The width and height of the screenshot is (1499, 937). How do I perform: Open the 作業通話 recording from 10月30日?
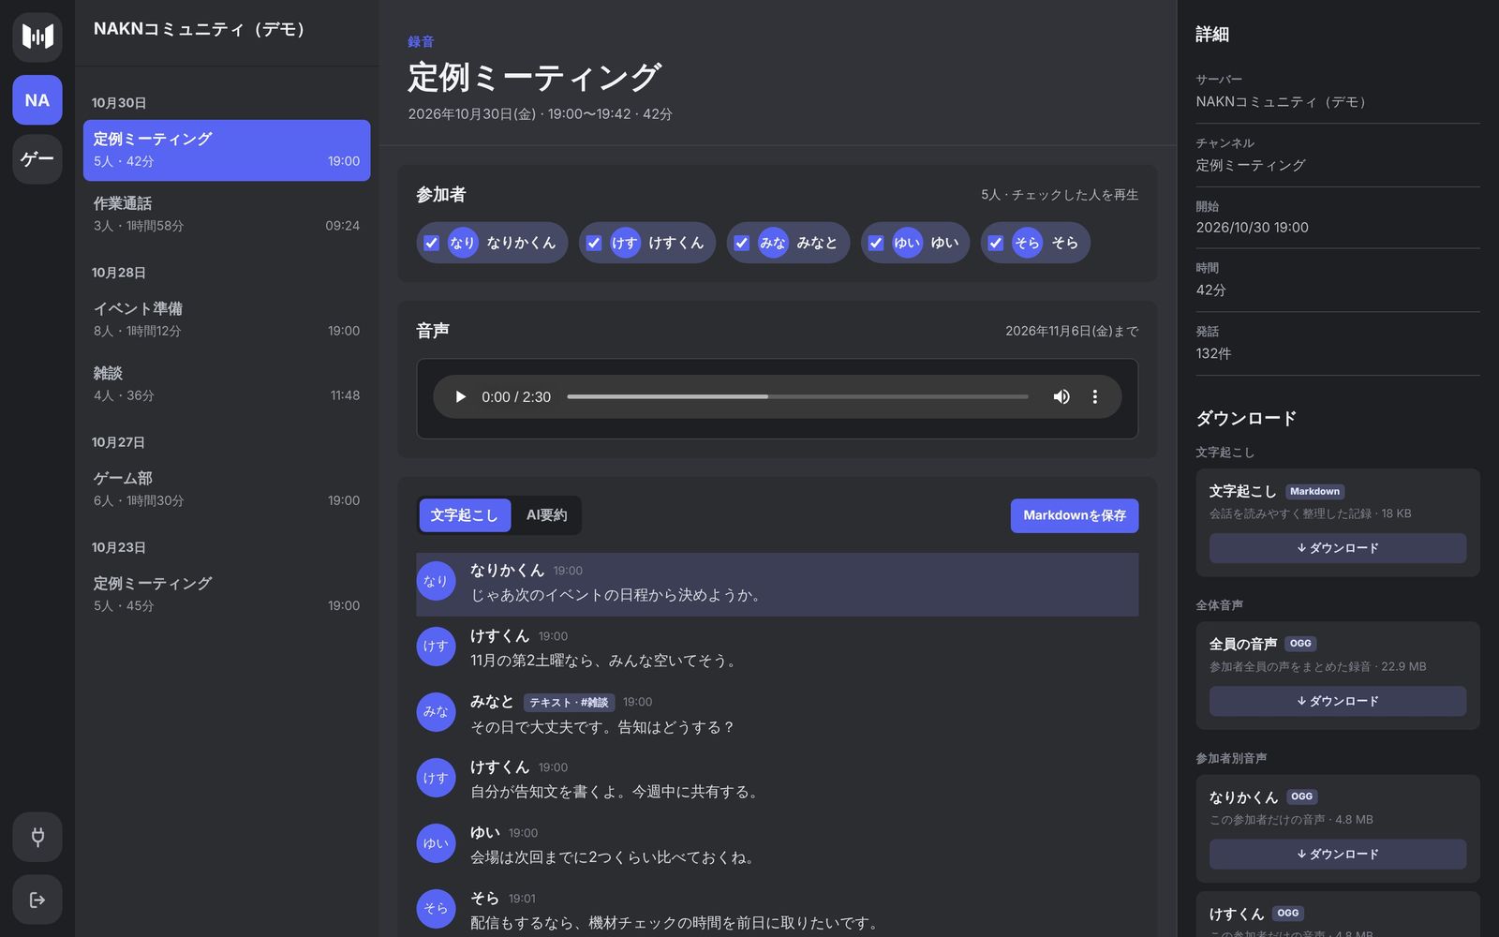(x=227, y=215)
